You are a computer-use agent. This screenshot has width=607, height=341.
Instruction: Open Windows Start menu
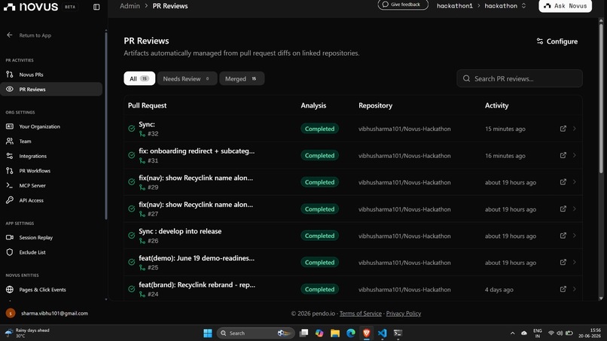coord(208,333)
